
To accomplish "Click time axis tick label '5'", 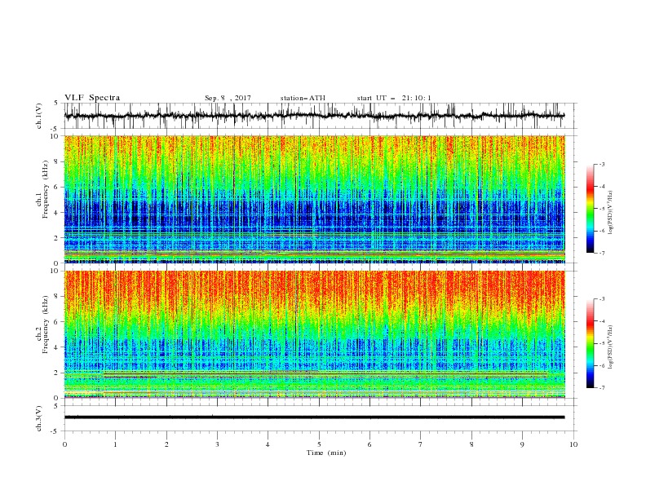I will coord(319,444).
